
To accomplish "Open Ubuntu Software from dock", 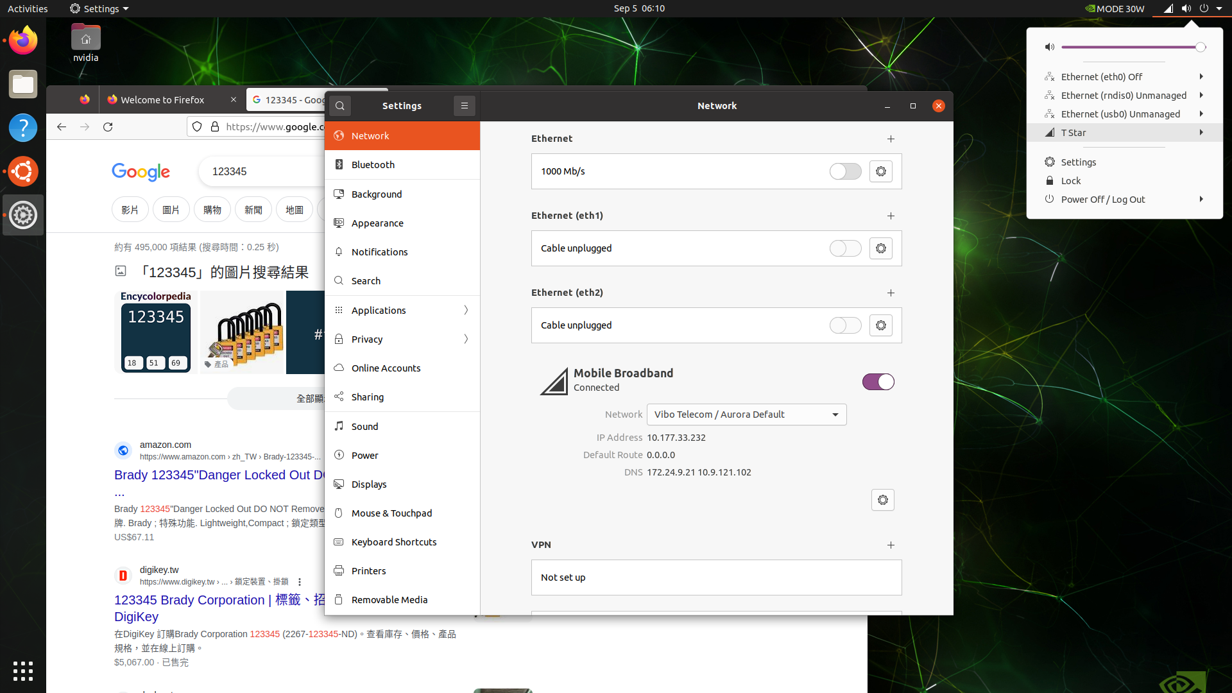I will (23, 171).
